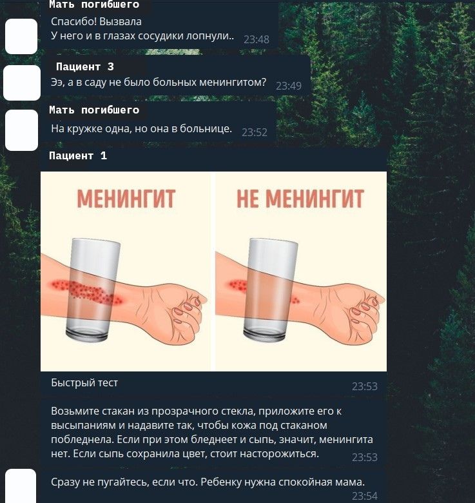Viewport: 475px width, 503px height.
Task: Open avatar beside 'Сразу не пугайтесь' message
Action: pos(21,486)
